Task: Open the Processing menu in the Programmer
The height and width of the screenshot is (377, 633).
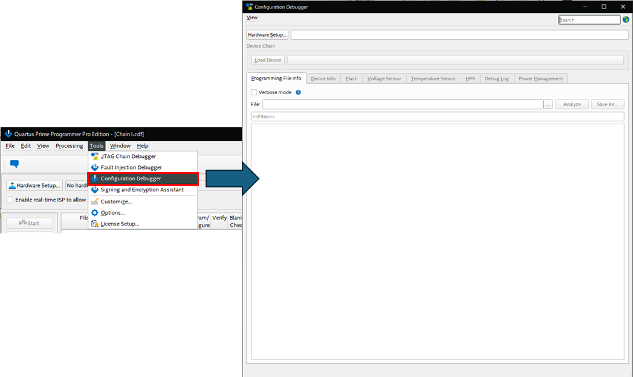Action: pos(69,145)
